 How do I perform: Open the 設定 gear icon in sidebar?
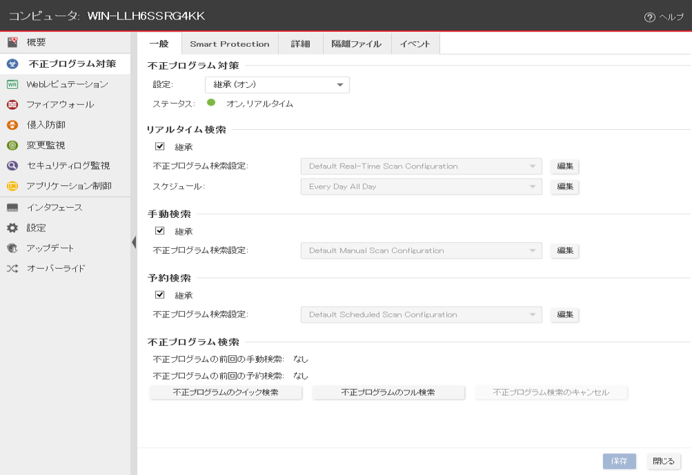coord(12,228)
